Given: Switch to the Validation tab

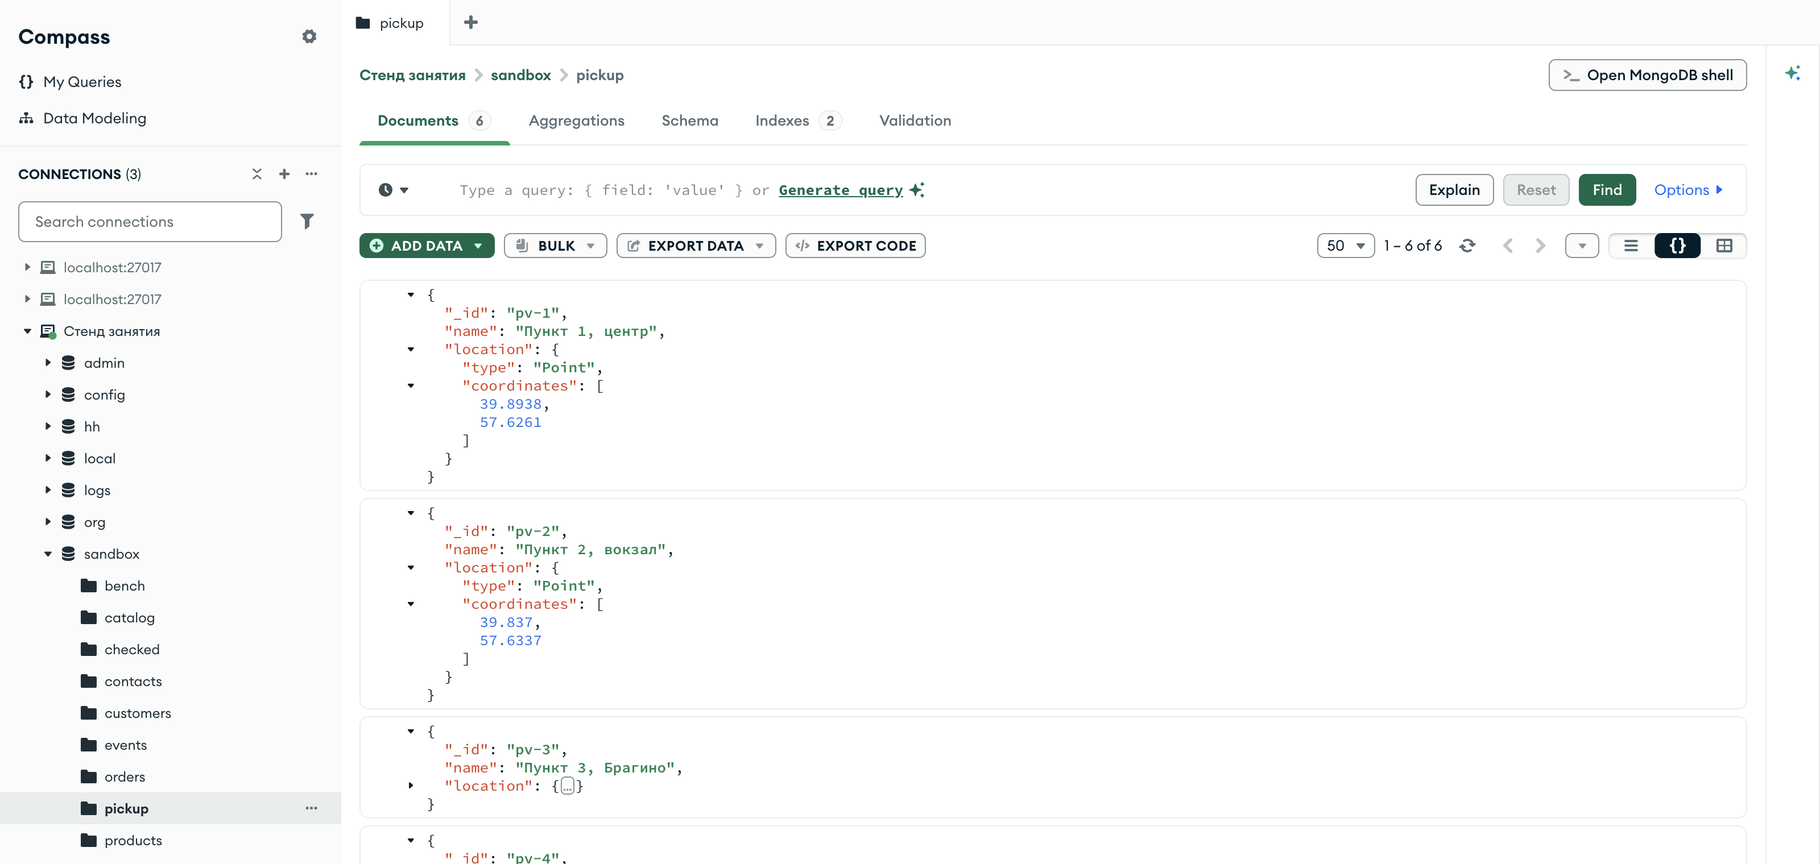Looking at the screenshot, I should (915, 121).
